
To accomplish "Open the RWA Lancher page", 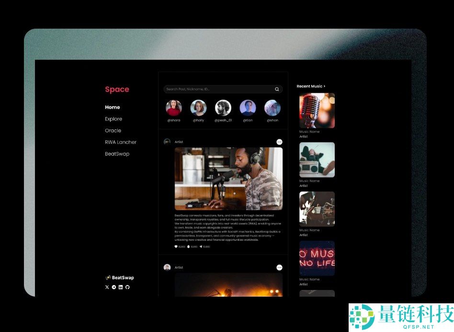I will click(x=120, y=142).
